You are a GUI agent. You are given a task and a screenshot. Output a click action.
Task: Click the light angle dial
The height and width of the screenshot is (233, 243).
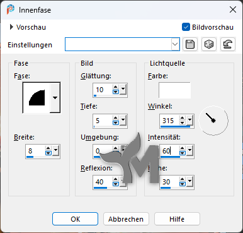(213, 121)
